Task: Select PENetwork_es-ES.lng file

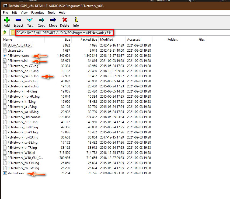Action: tap(22, 81)
